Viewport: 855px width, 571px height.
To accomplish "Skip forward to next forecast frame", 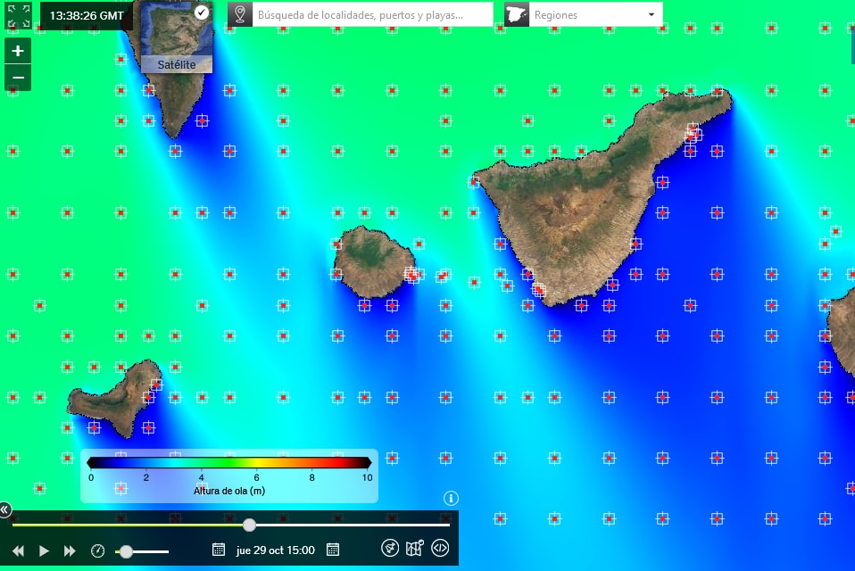I will (70, 550).
